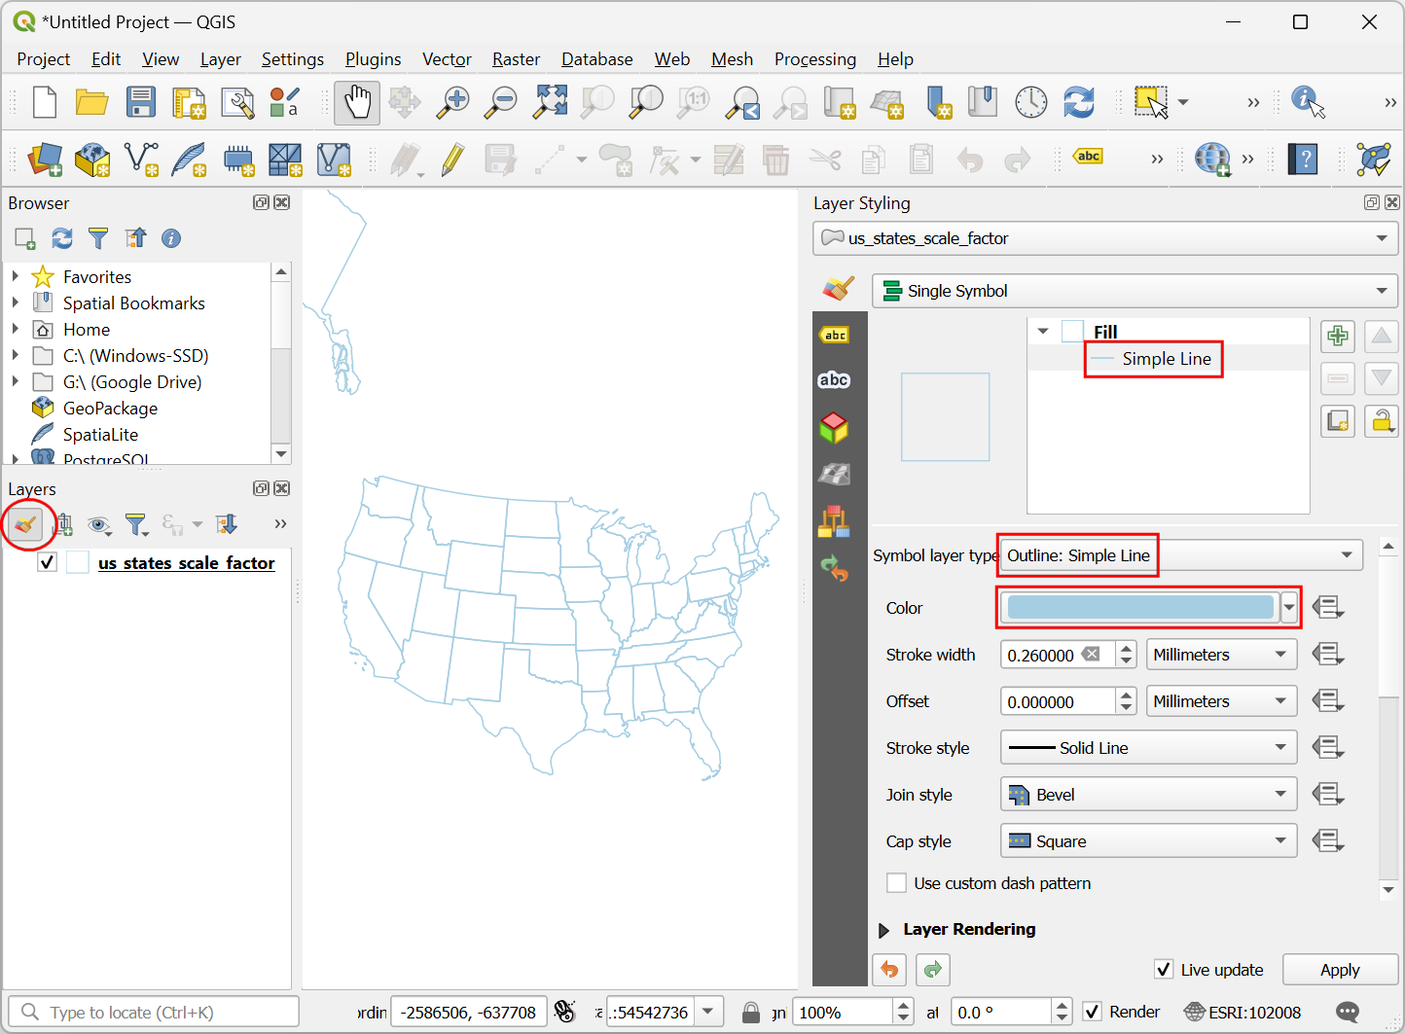The image size is (1405, 1034).
Task: Toggle visibility of us_states_scale_factor layer
Action: click(x=47, y=562)
